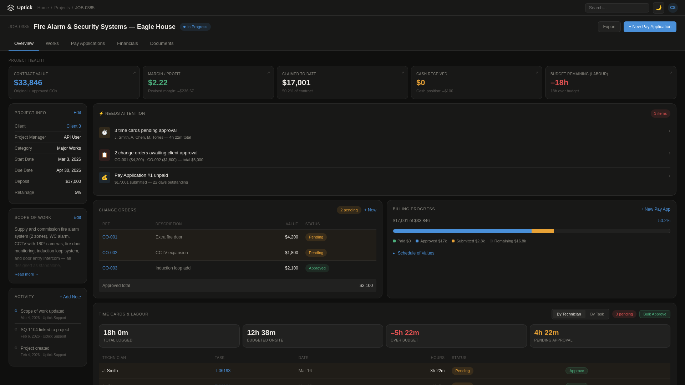Screen dimensions: 685x385
Task: Click the Uptick logo icon
Action: [x=11, y=8]
